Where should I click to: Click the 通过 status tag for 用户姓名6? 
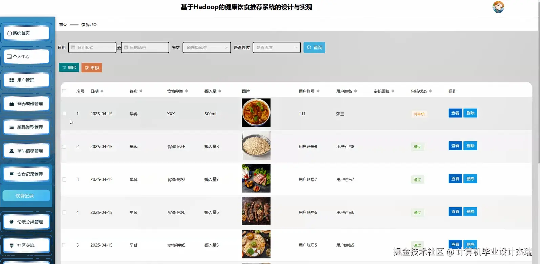point(418,213)
